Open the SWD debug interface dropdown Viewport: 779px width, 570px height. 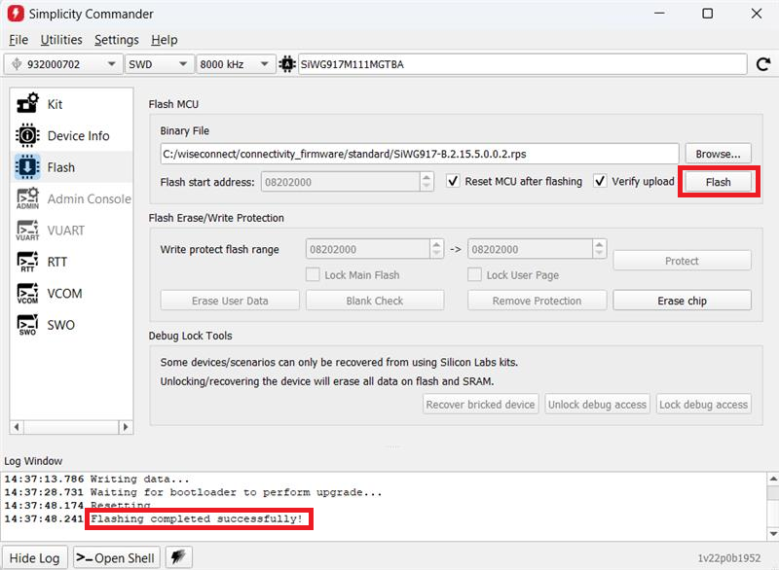click(157, 64)
